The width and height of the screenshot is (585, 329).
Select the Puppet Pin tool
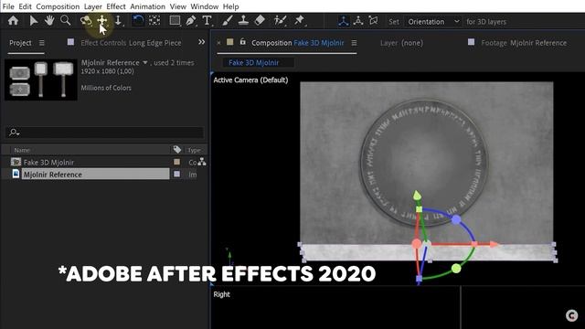tap(299, 20)
